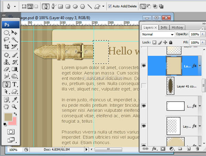The width and height of the screenshot is (206, 156).
Task: Choose Paths mode in options bar
Action: point(30,6)
